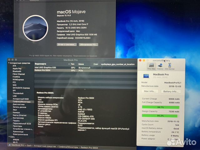200x150 pixels.
Task: Click the 99.7% charge progress bar
Action: pyautogui.click(x=161, y=107)
